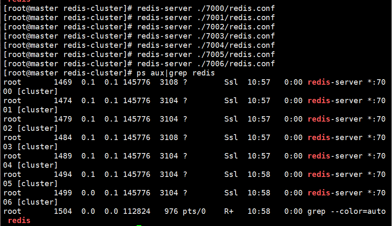This screenshot has height=226, width=392.
Task: Click PID 1489 in process list
Action: [63, 156]
